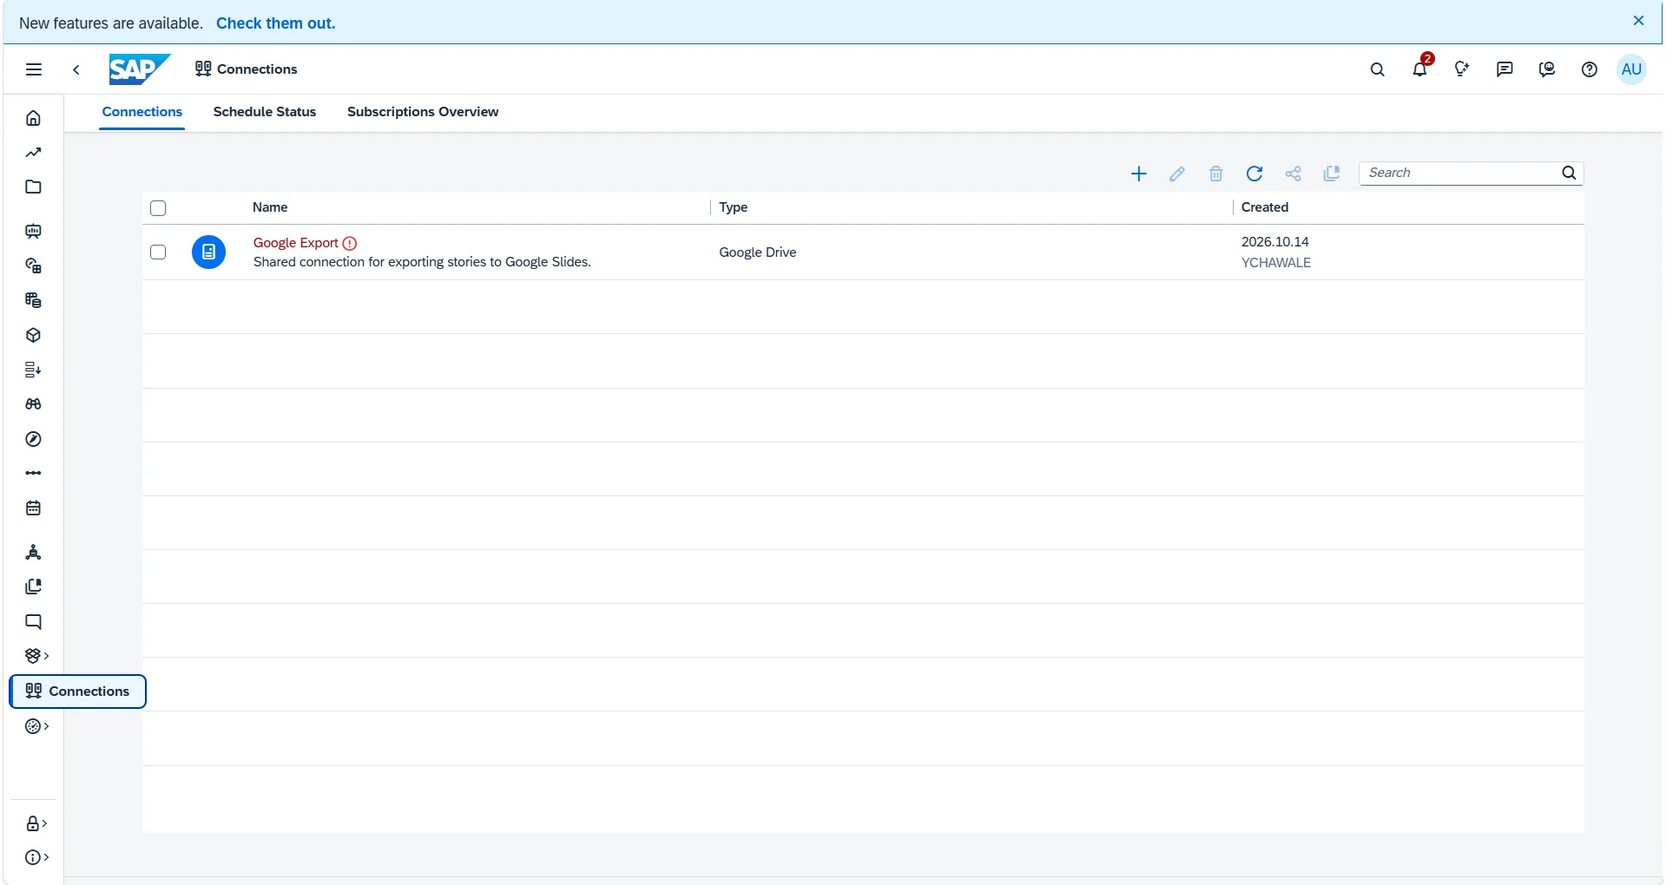Open the hamburger navigation menu
Screen dimensions: 1666x885
[34, 69]
